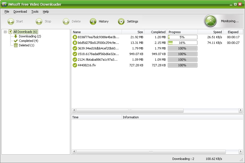Select All Downloads (6) in tree

point(25,32)
